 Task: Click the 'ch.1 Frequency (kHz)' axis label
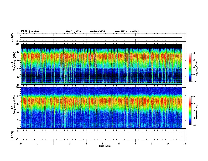click(14, 61)
